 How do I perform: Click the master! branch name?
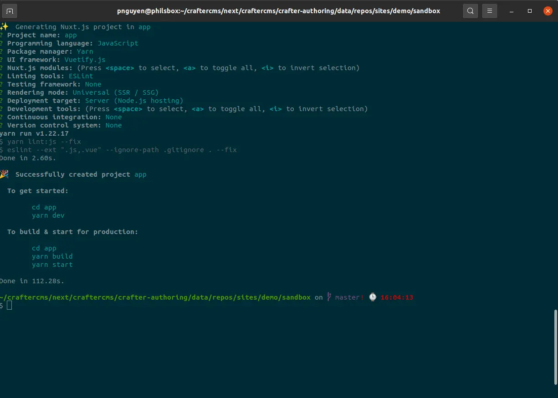[349, 297]
